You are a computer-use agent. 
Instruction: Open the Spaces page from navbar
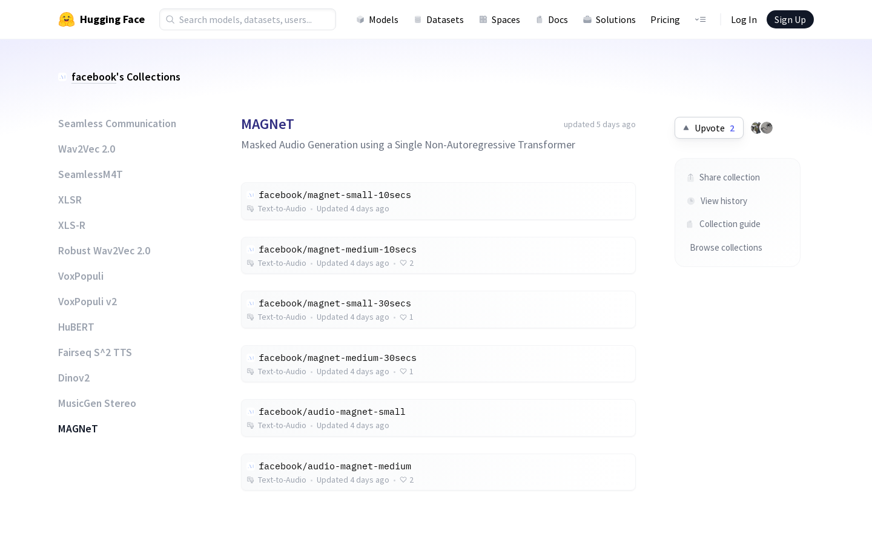tap(500, 20)
